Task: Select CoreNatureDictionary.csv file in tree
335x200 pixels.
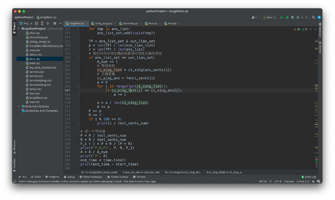Action: 44,46
